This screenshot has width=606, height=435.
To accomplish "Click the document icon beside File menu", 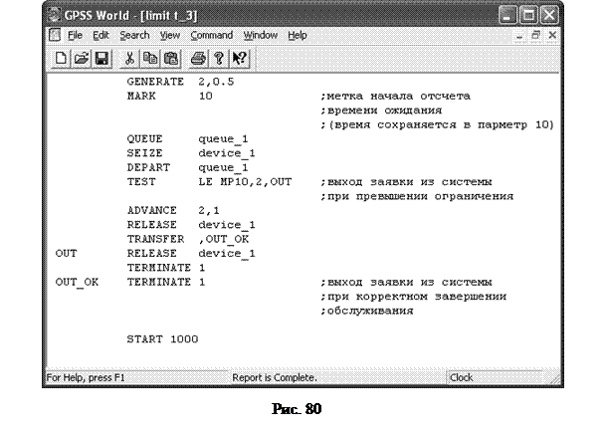I will click(x=55, y=35).
